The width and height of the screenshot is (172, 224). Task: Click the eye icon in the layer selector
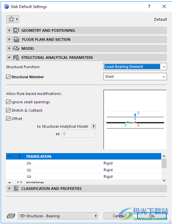point(22,216)
